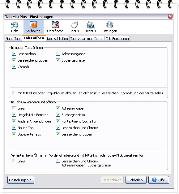Open Hilfe with the question mark button
The width and height of the screenshot is (179, 194).
159,180
